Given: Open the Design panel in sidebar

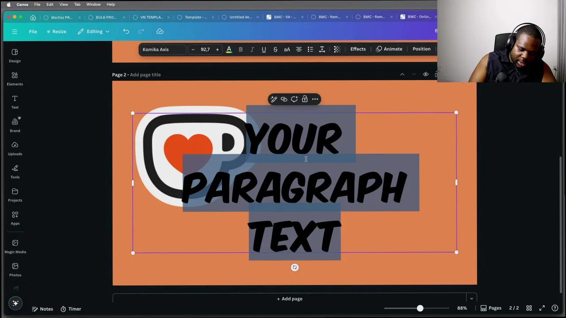Looking at the screenshot, I should (x=15, y=56).
